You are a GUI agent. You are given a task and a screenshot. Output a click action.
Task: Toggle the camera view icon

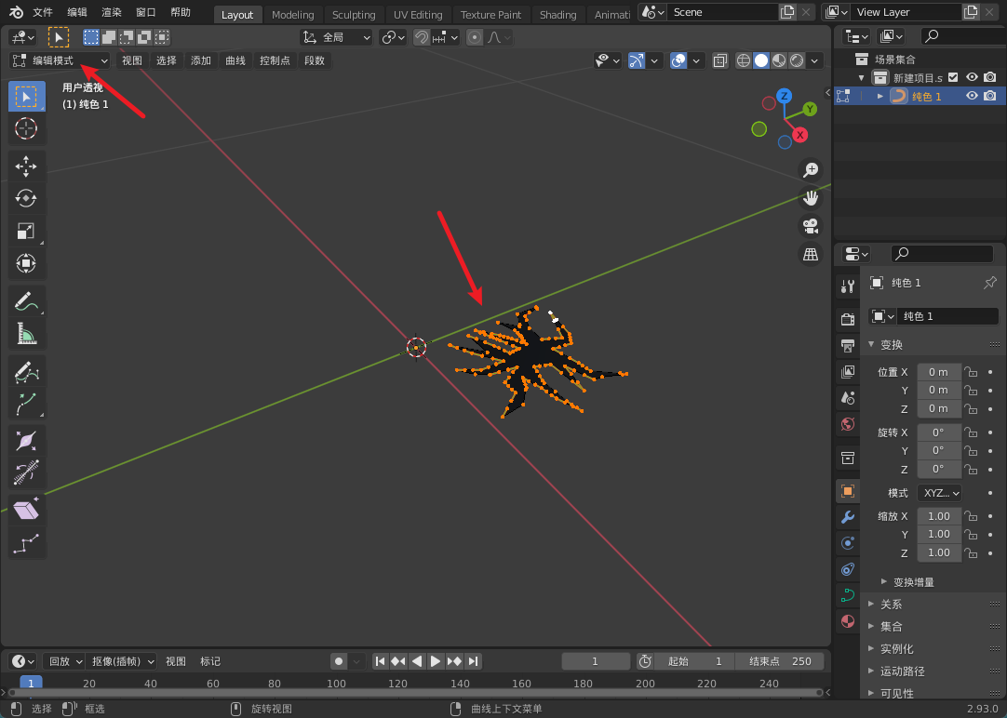pos(811,227)
